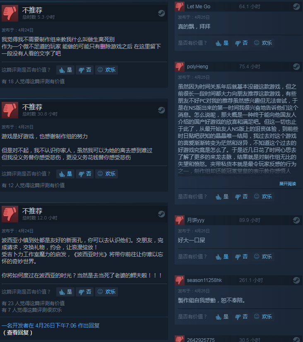Image resolution: width=303 pixels, height=342 pixels.
Task: Vote 否 on Let Me Go's review
Action: pyautogui.click(x=241, y=43)
